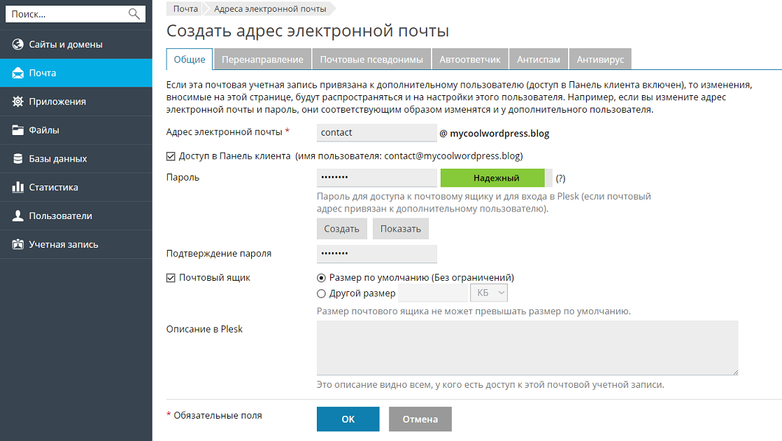The width and height of the screenshot is (782, 441).
Task: Click the blue OK button
Action: pyautogui.click(x=348, y=419)
